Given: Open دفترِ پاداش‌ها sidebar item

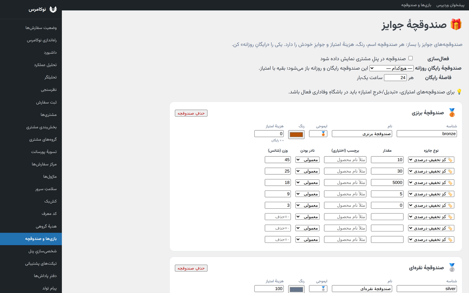Looking at the screenshot, I should coord(31,276).
